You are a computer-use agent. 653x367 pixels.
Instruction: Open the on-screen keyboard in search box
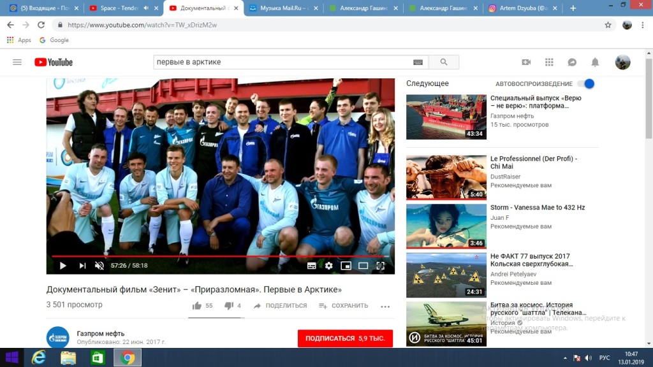click(x=418, y=62)
